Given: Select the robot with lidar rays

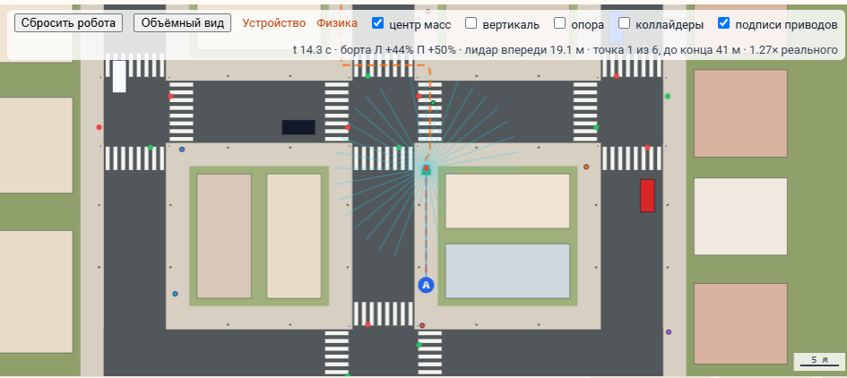Looking at the screenshot, I should [x=427, y=170].
